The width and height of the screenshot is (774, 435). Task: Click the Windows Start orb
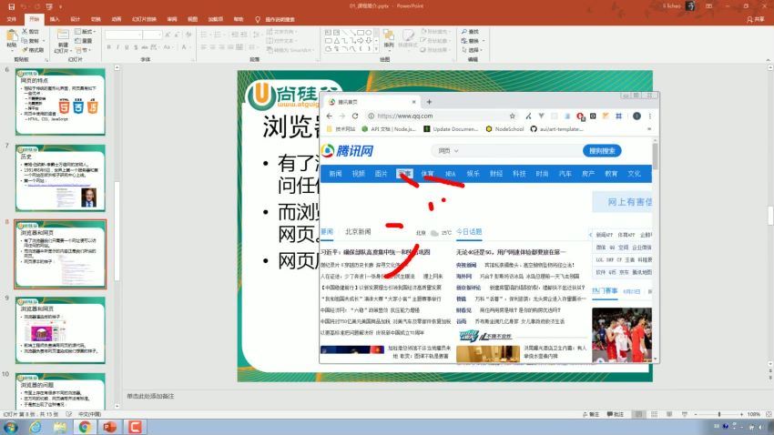pyautogui.click(x=11, y=426)
